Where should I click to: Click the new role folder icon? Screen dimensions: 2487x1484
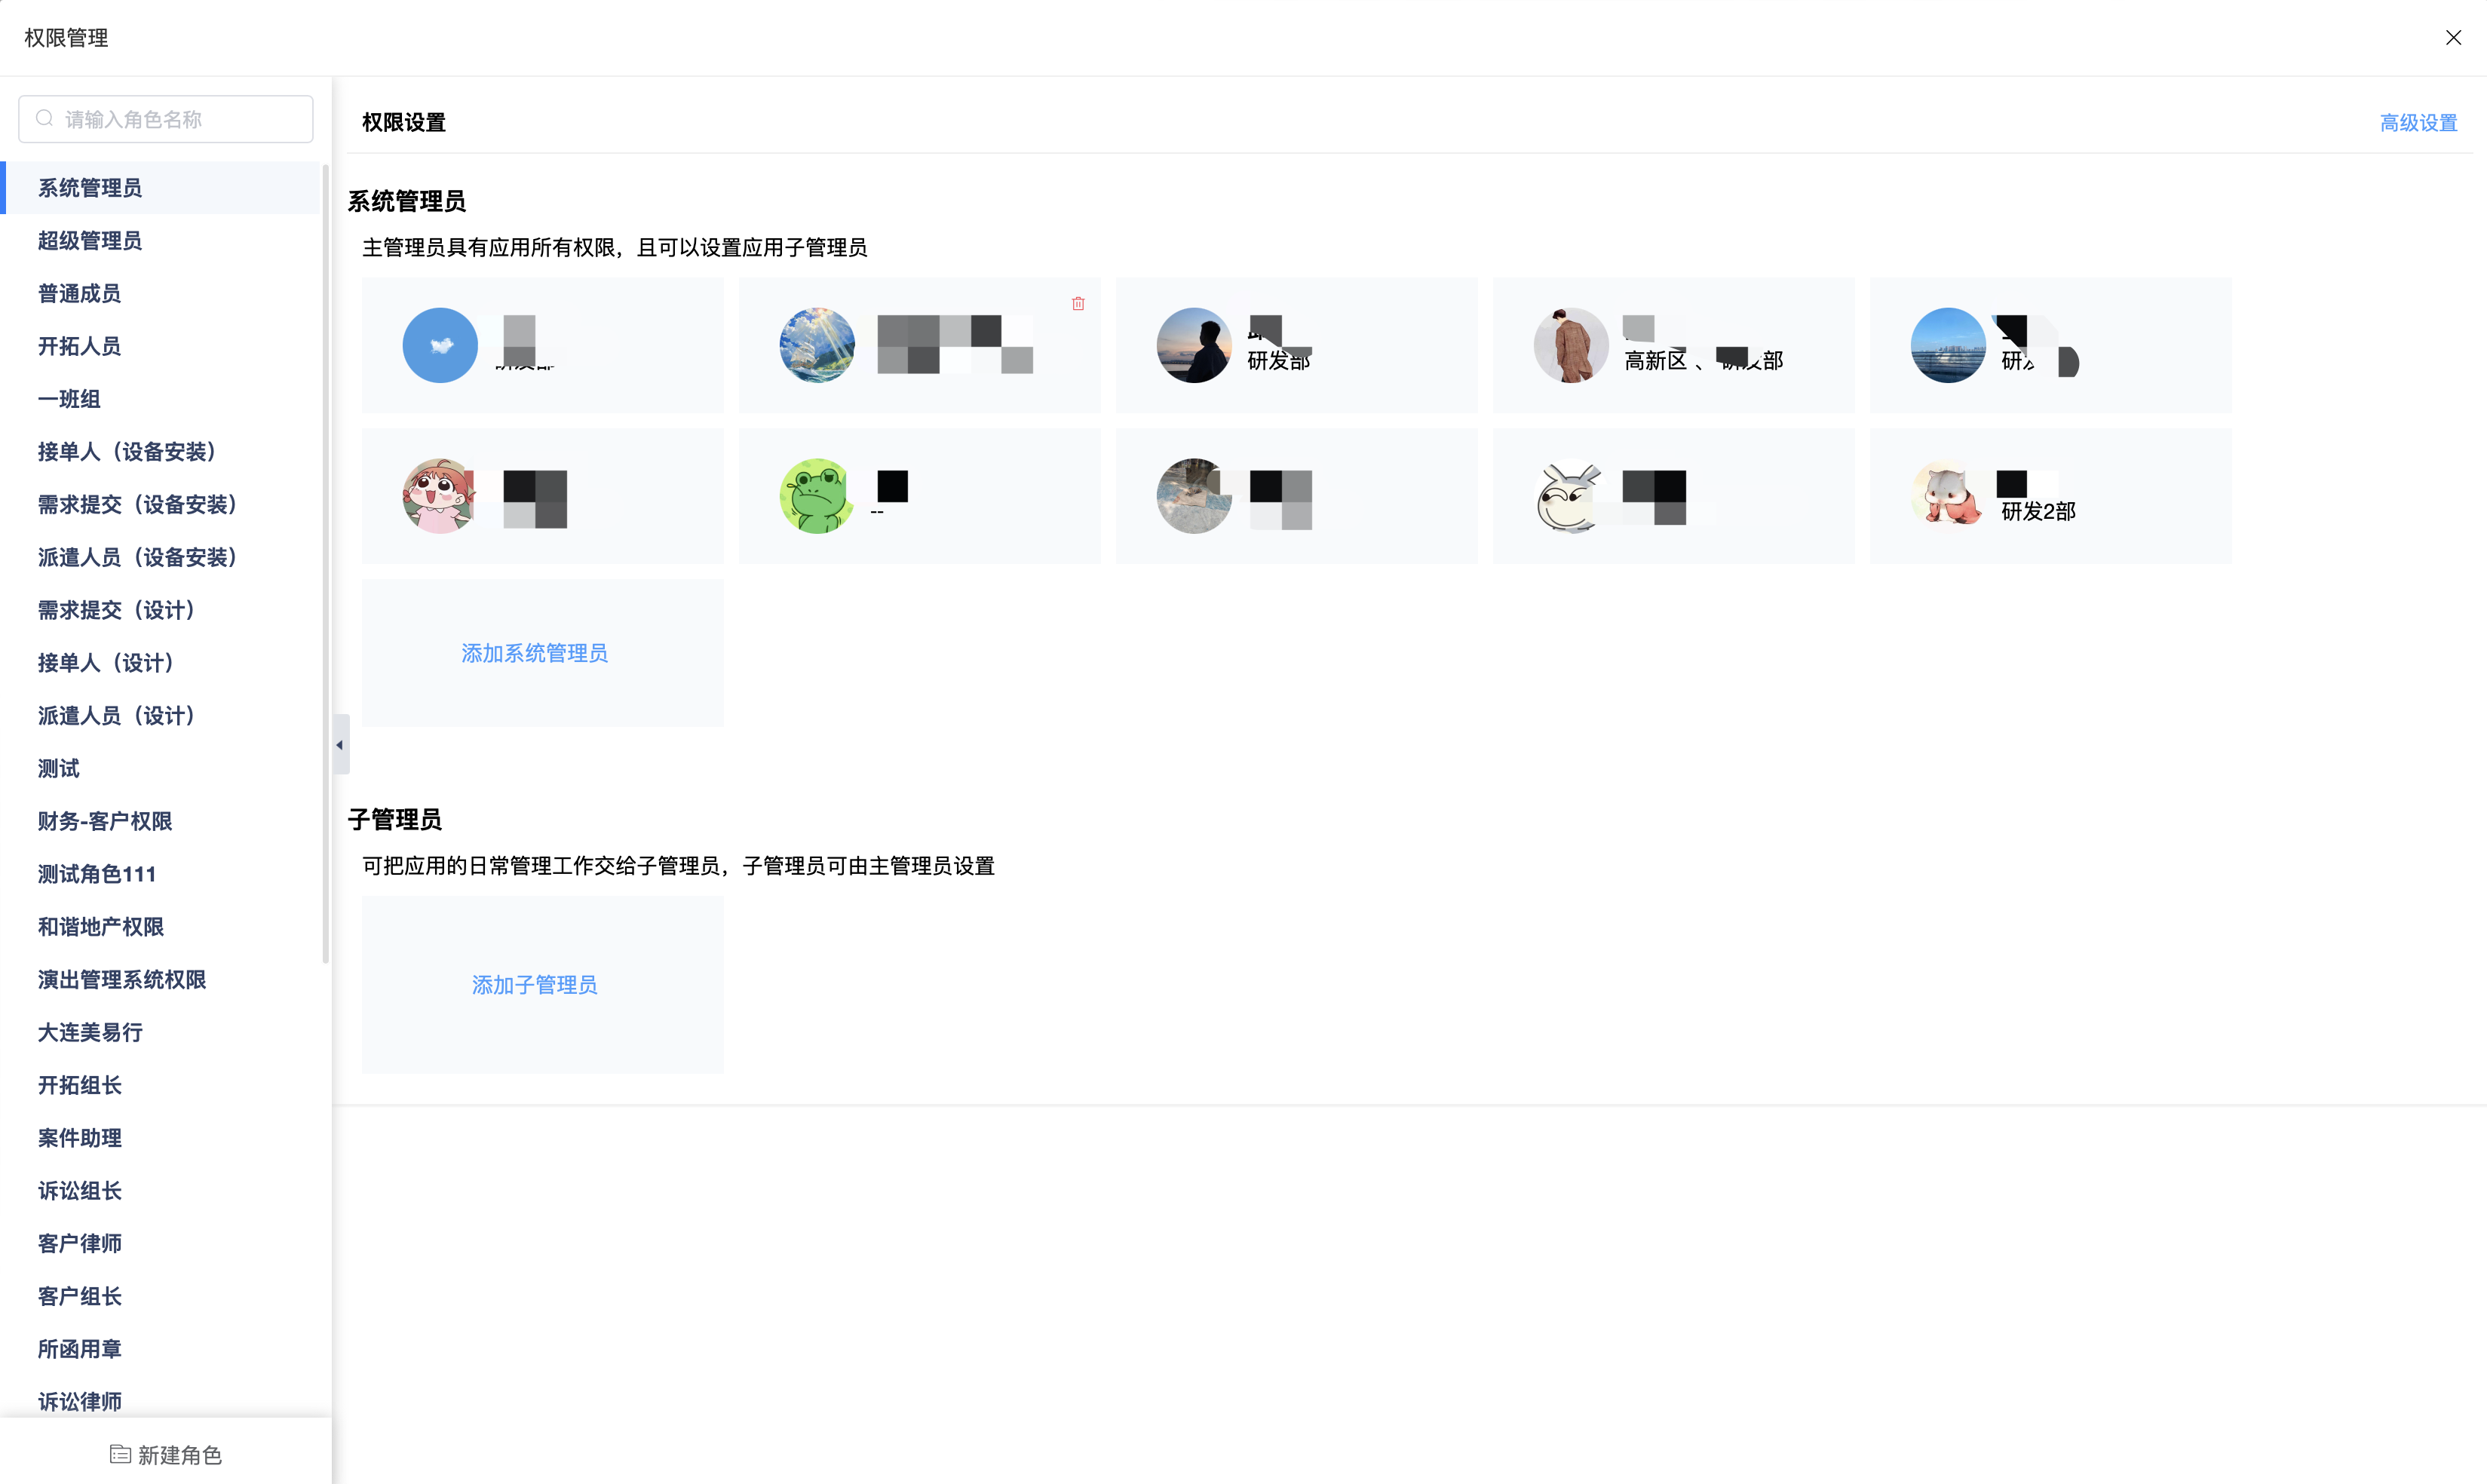pos(120,1454)
